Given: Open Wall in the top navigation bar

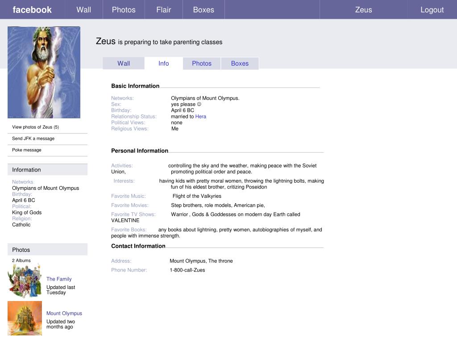Looking at the screenshot, I should (83, 10).
